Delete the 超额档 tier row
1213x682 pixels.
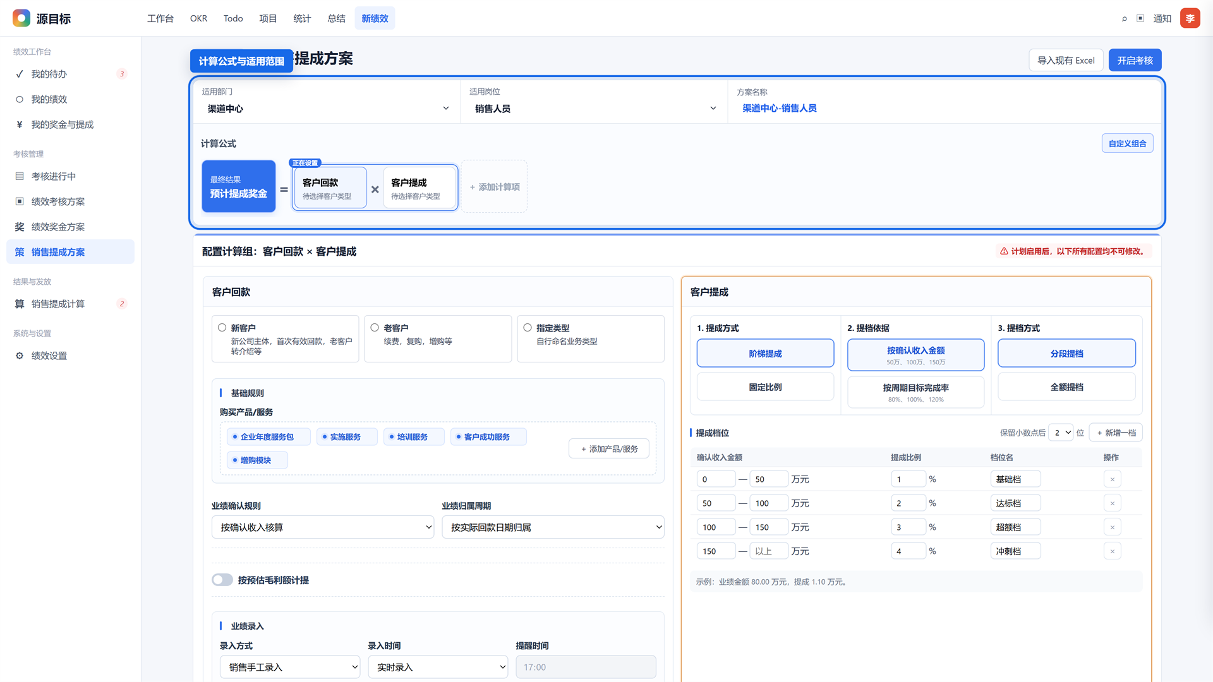pyautogui.click(x=1113, y=527)
